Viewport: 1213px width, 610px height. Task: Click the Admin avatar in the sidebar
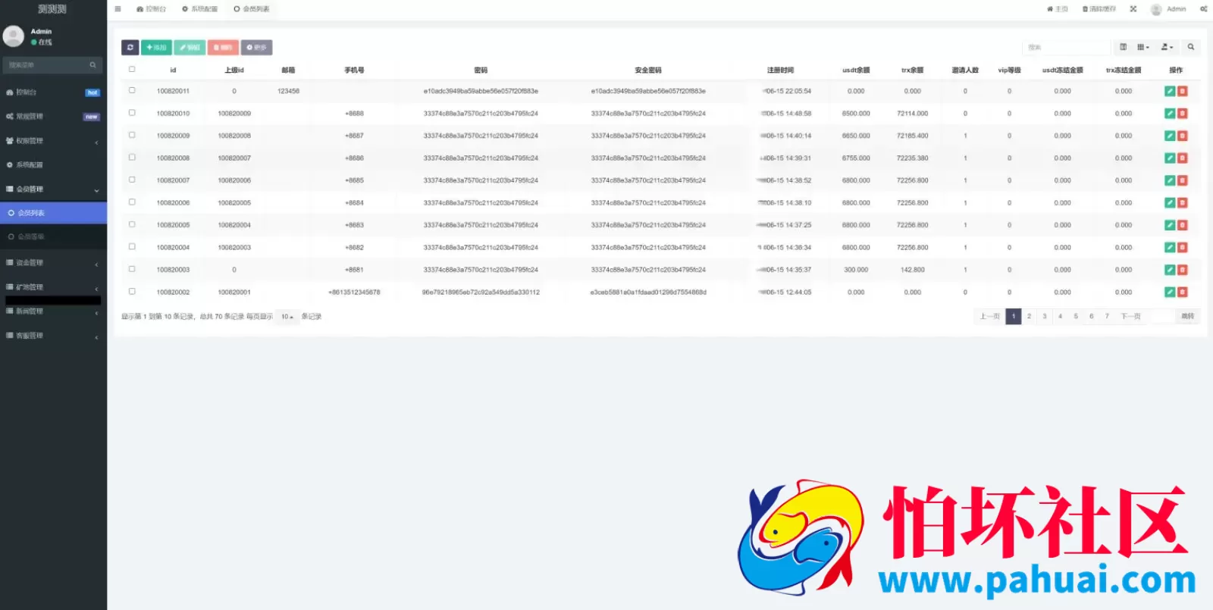coord(13,36)
